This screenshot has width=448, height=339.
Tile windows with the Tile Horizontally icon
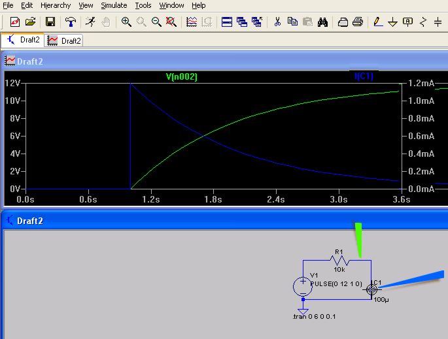point(227,22)
